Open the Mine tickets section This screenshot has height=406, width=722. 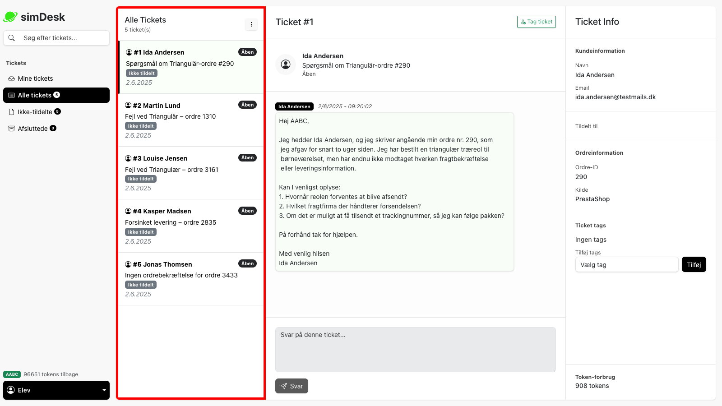pyautogui.click(x=35, y=78)
